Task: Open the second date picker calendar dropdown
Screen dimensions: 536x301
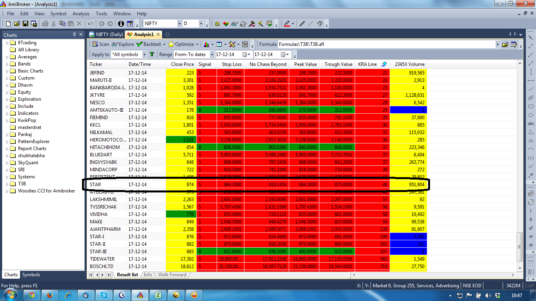Action: click(285, 54)
